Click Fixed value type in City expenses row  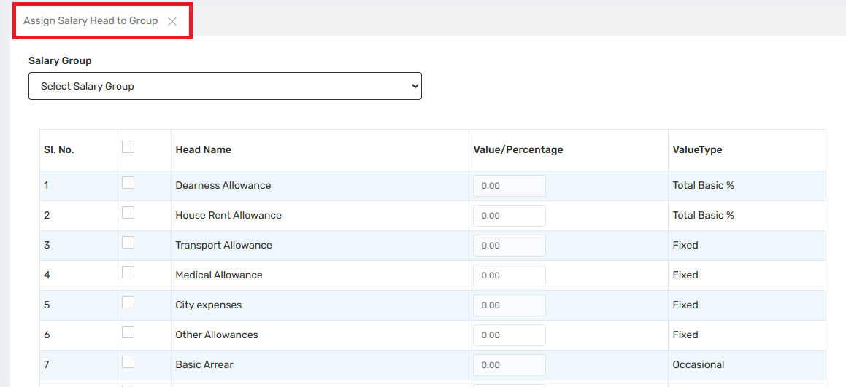point(685,305)
